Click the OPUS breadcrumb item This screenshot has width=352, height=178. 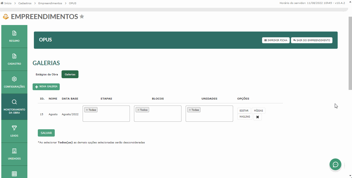point(72,3)
